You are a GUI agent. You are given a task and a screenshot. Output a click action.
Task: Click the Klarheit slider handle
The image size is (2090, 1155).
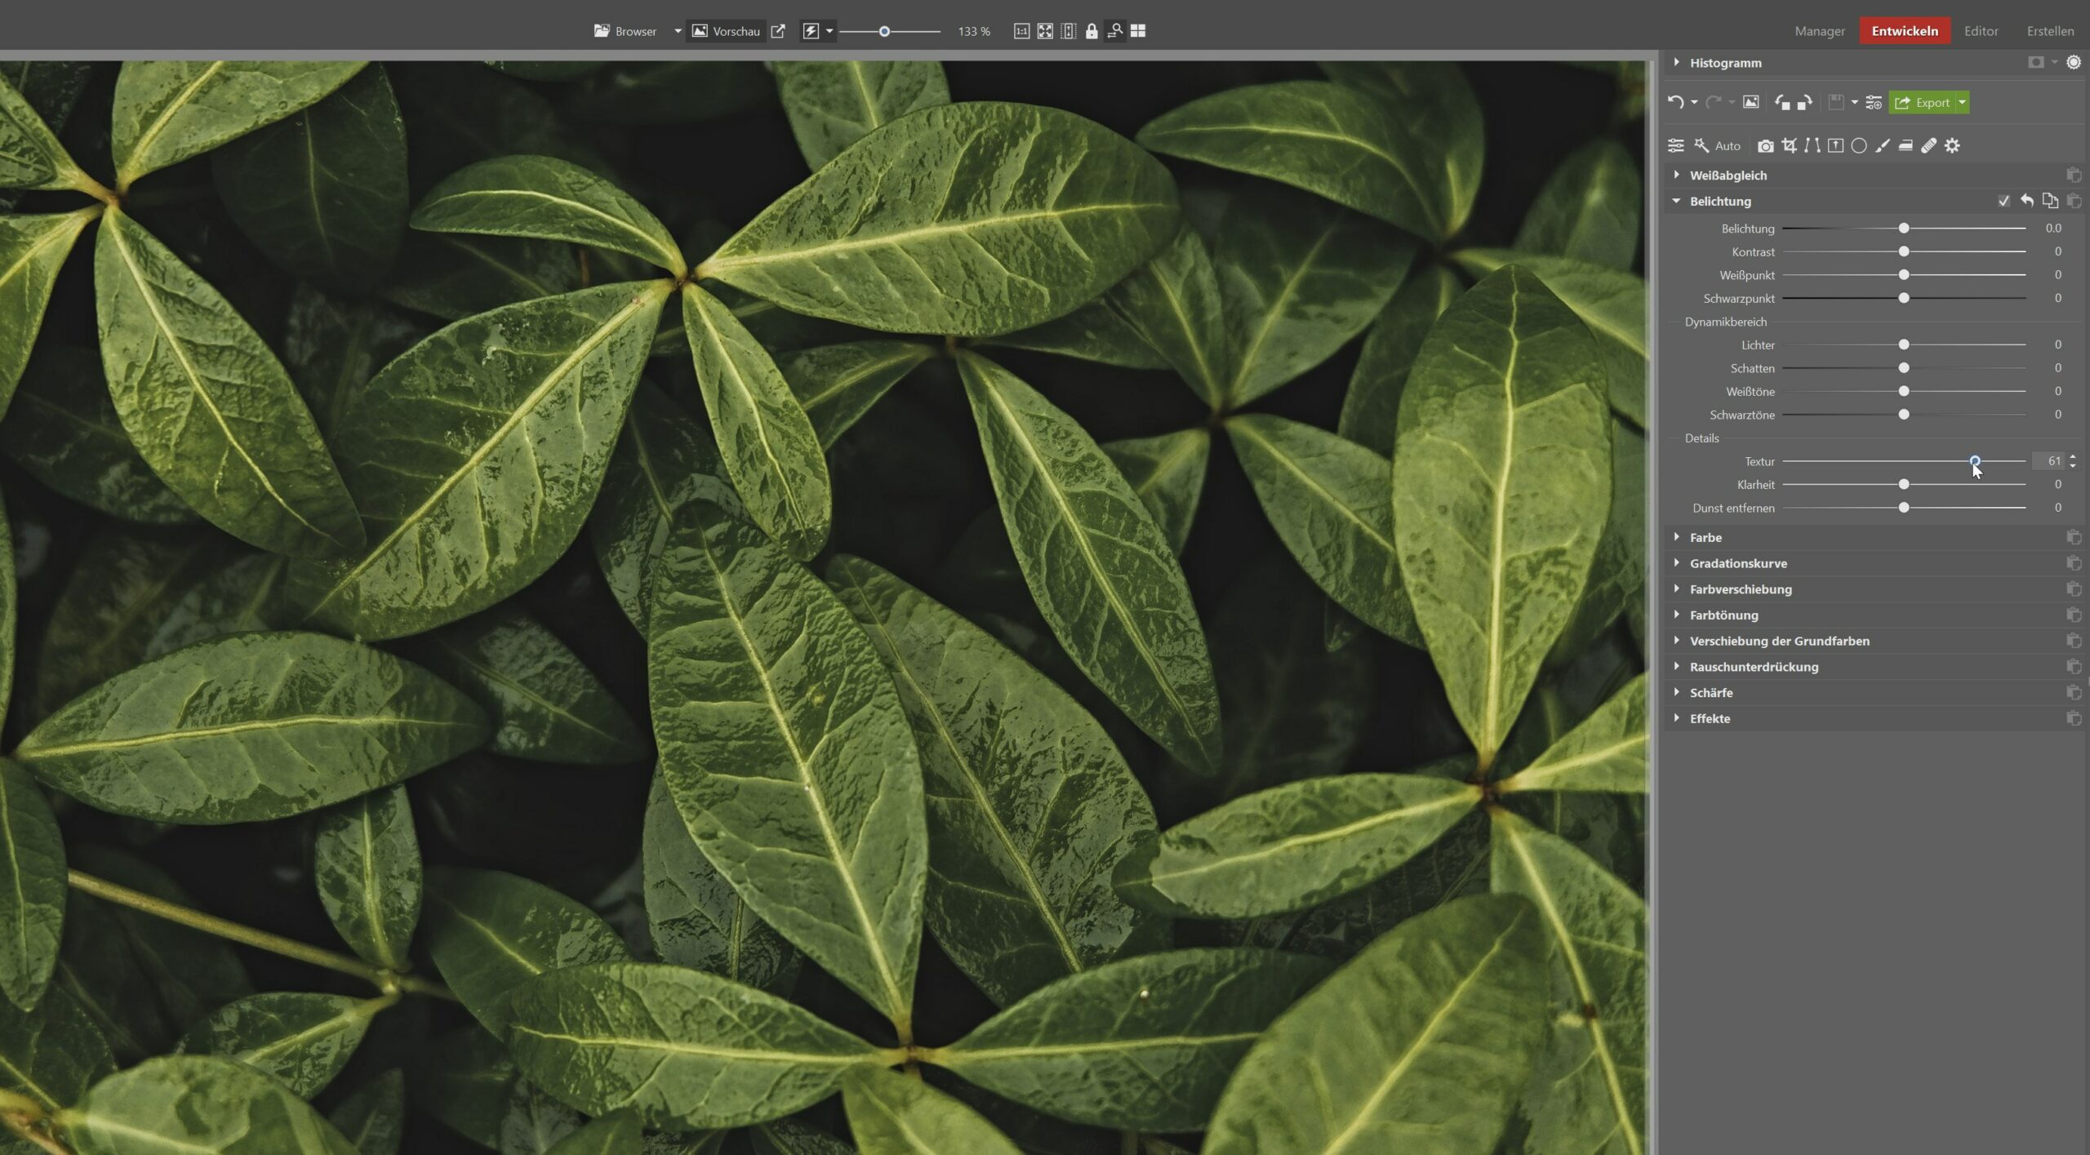point(1903,485)
